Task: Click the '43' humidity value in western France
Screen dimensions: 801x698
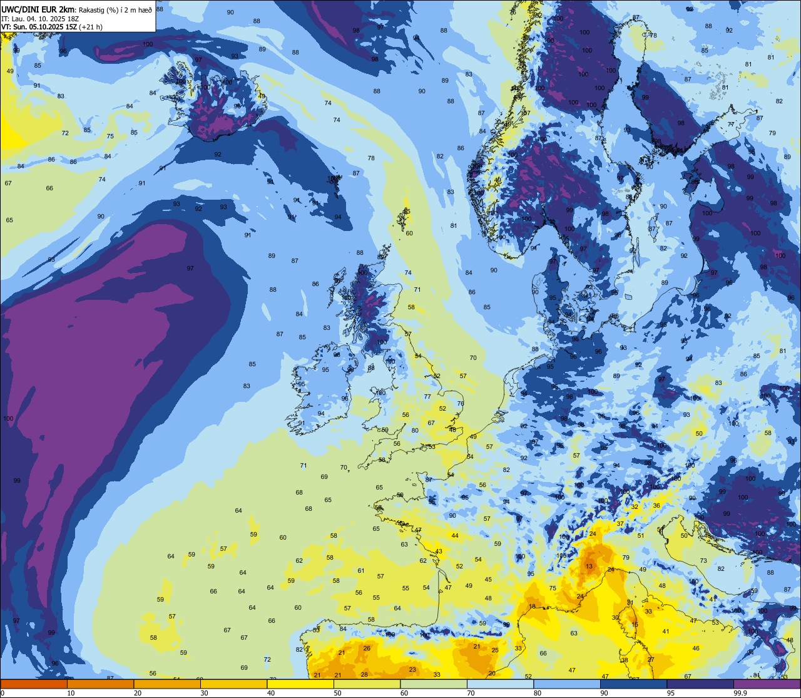Action: (439, 552)
